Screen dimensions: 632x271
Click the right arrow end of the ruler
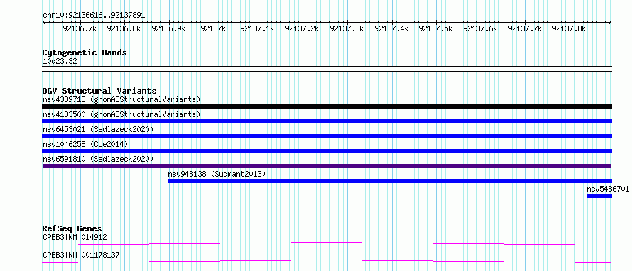pos(610,23)
